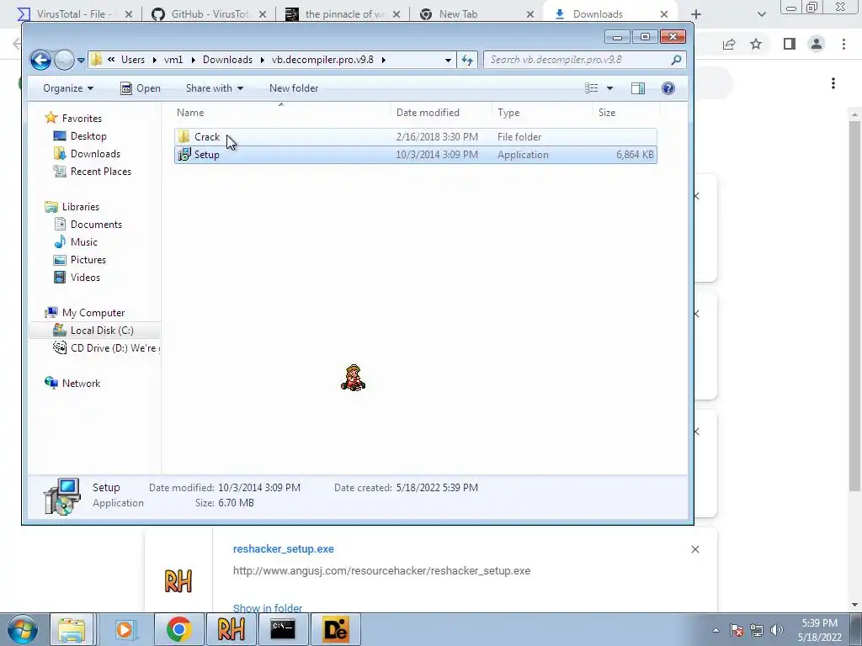Viewport: 862px width, 646px height.
Task: Refresh the vb.decompiler.pro.v9.8 folder view
Action: (466, 60)
